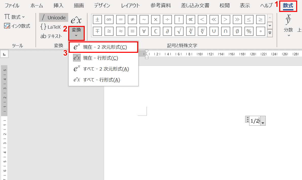Insert the less-than-or-equal symbol

coord(249,20)
